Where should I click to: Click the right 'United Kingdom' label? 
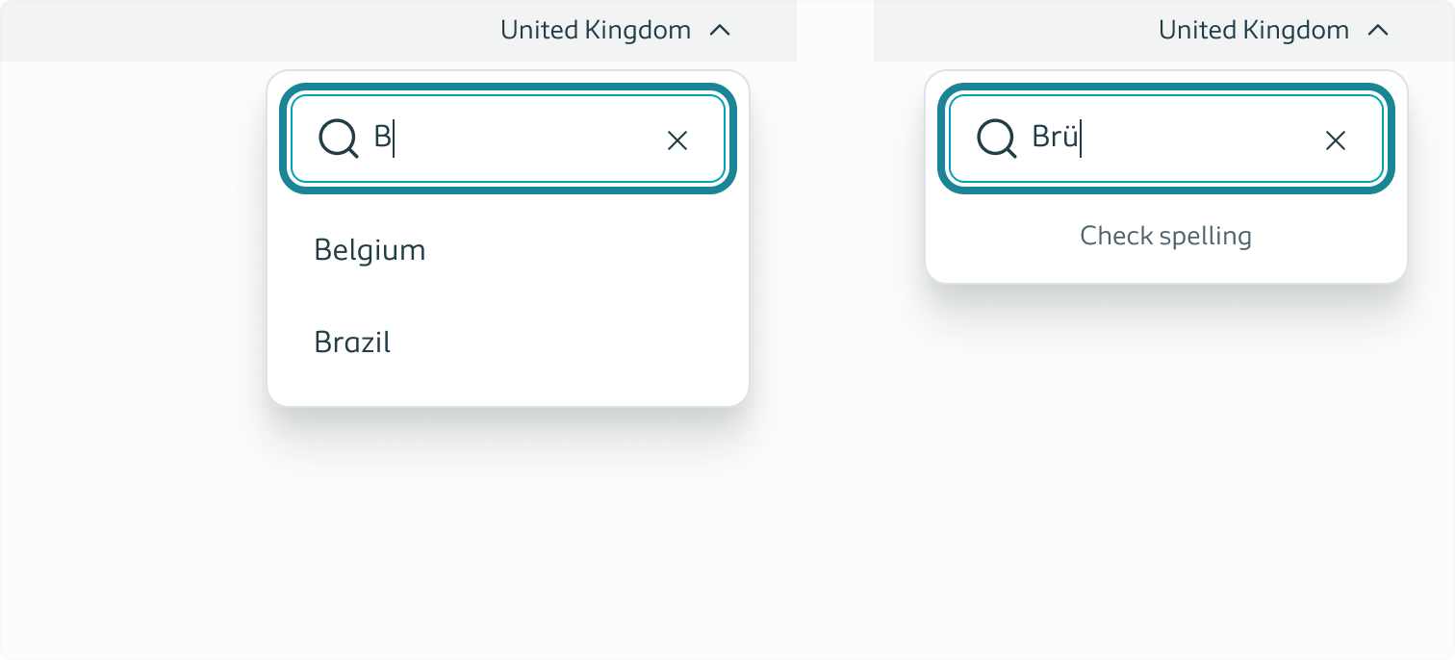tap(1253, 30)
